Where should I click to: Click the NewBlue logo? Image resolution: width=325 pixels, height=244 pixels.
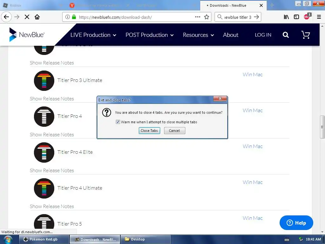pos(27,35)
